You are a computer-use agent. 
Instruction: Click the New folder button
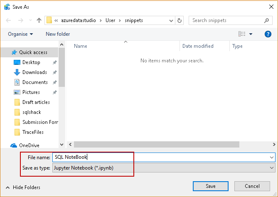point(58,34)
